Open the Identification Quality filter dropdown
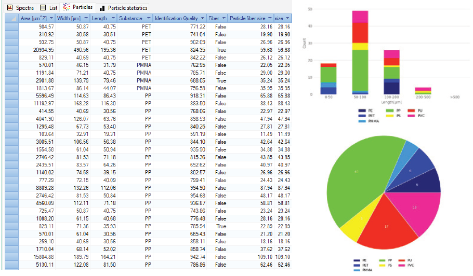This screenshot has height=276, width=473. pos(202,18)
